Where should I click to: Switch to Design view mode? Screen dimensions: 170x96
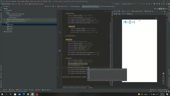coord(165,9)
